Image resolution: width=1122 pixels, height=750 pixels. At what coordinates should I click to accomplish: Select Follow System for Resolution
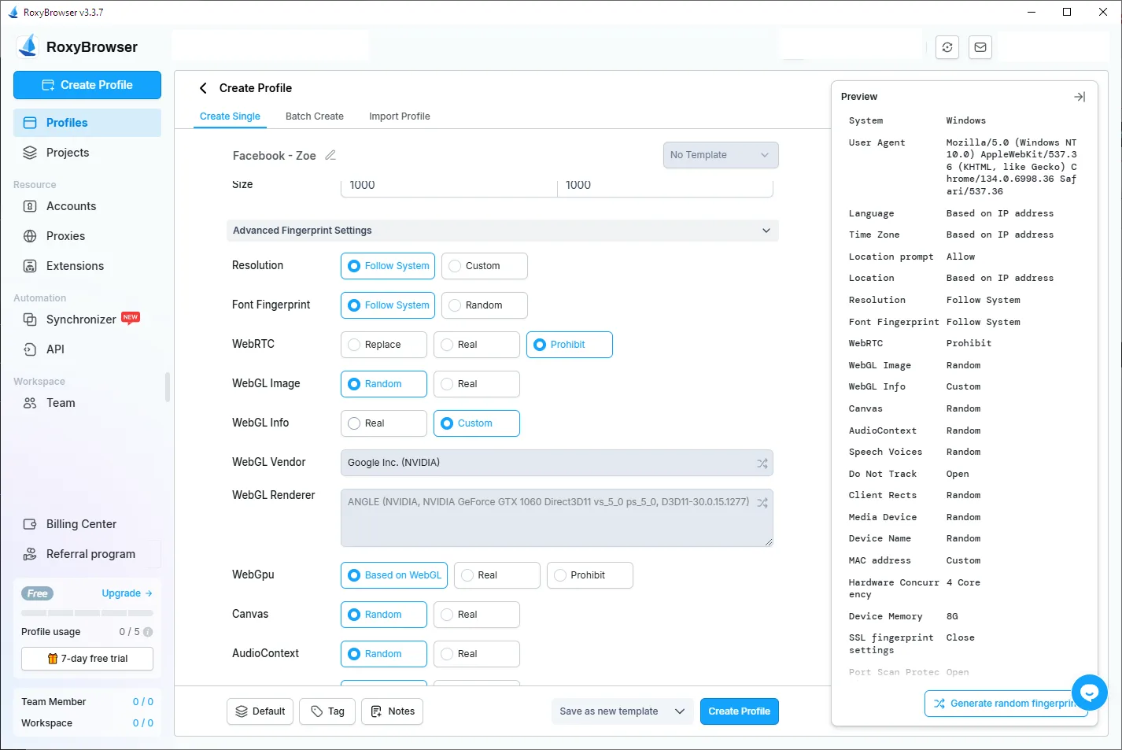(x=388, y=266)
